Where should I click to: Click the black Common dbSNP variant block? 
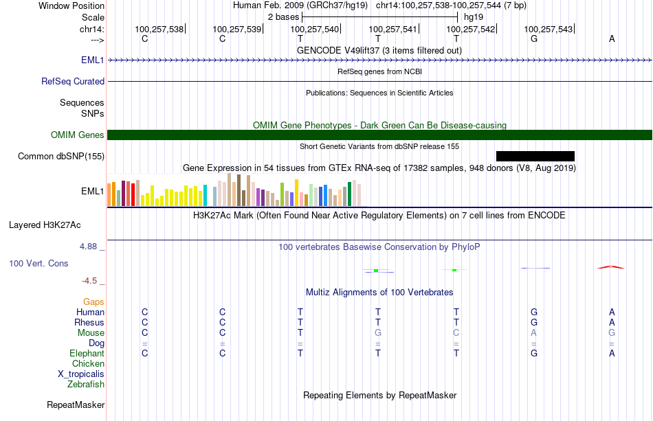coord(535,156)
